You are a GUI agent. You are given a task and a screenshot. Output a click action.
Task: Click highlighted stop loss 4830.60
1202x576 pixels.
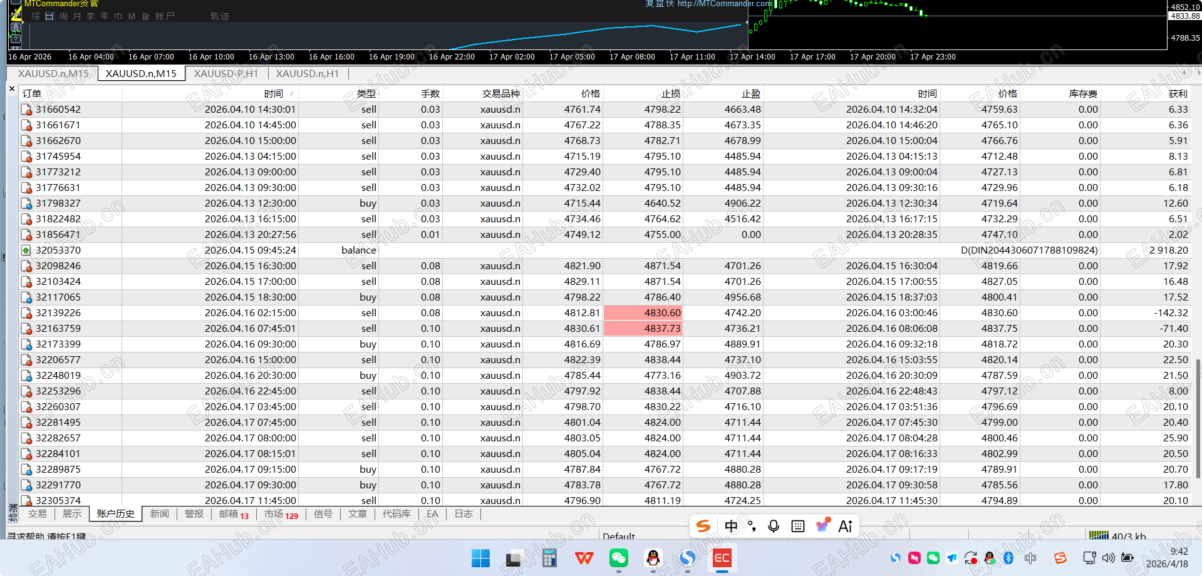643,312
